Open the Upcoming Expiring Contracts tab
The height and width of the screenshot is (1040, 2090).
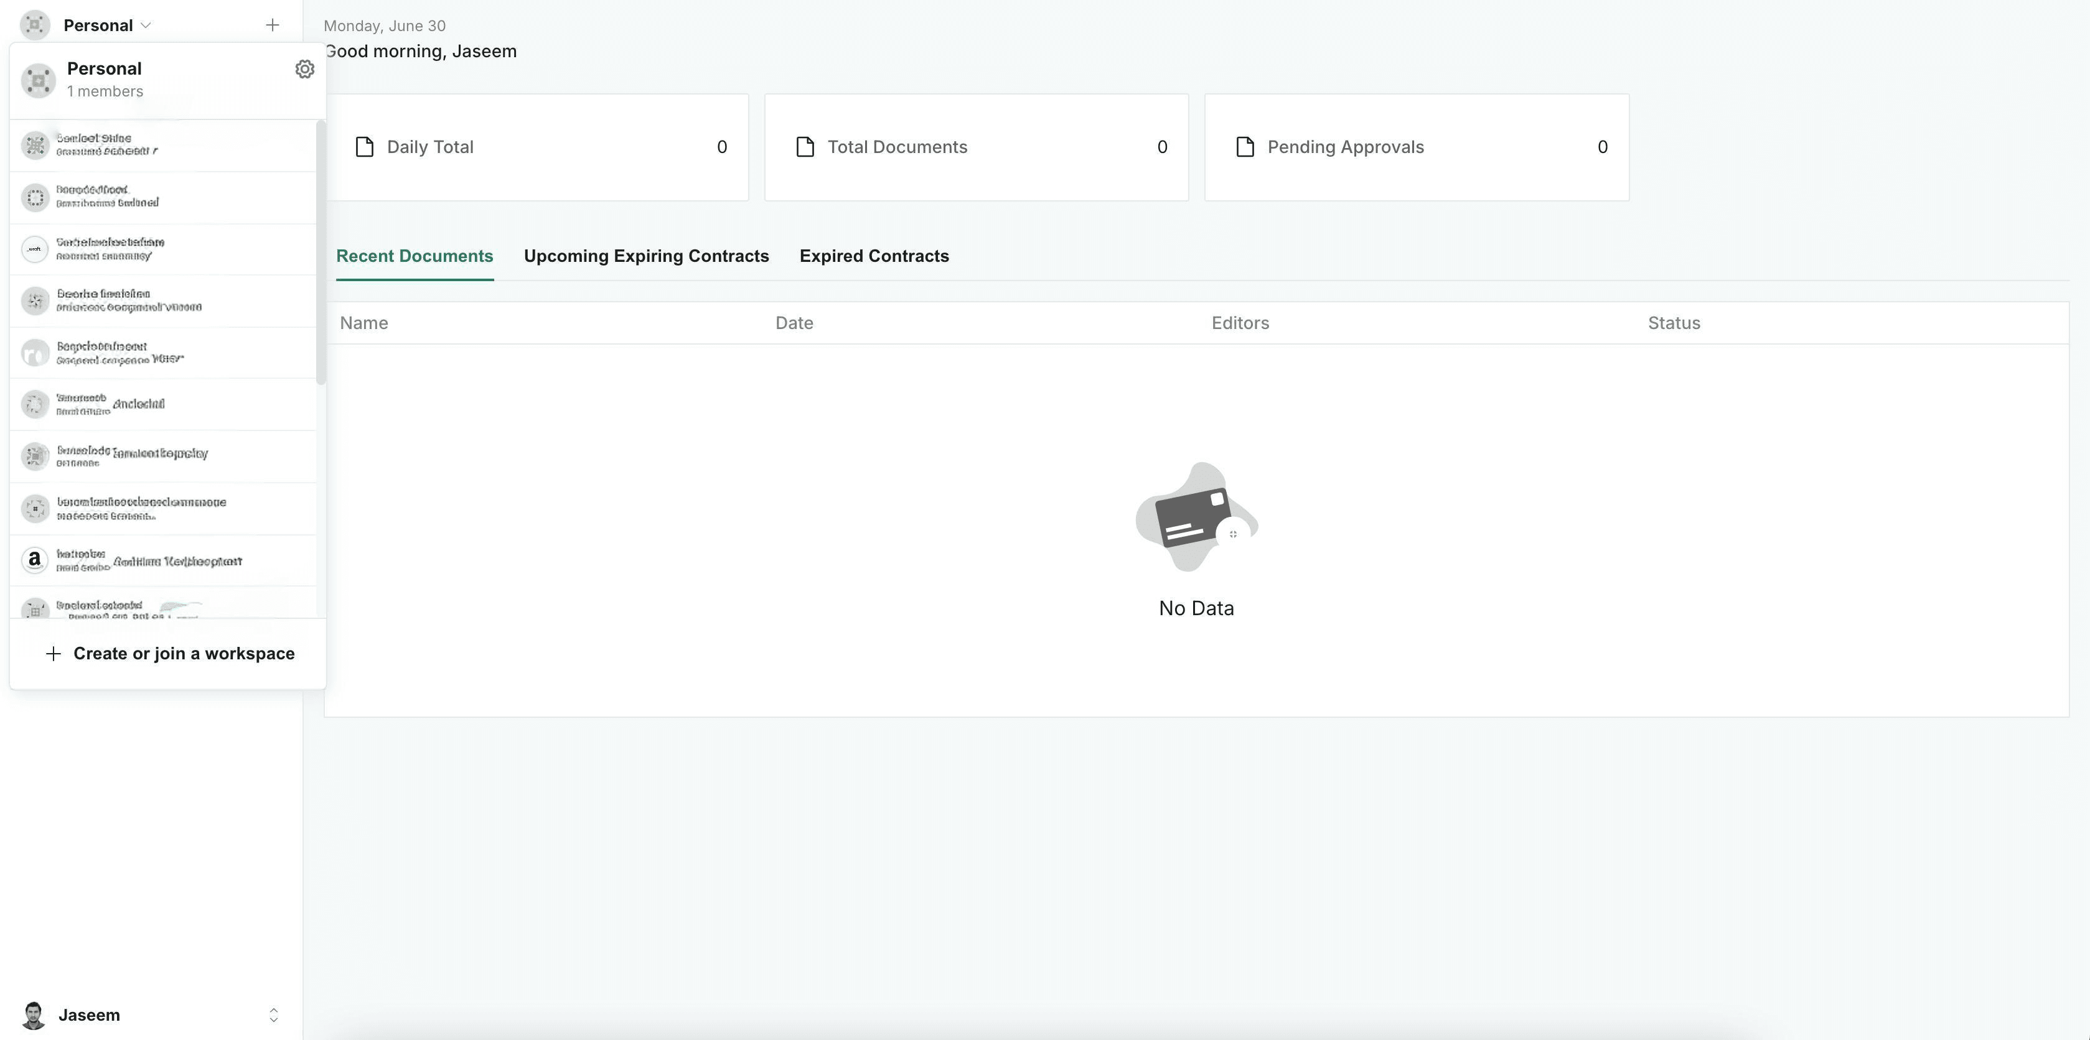647,256
